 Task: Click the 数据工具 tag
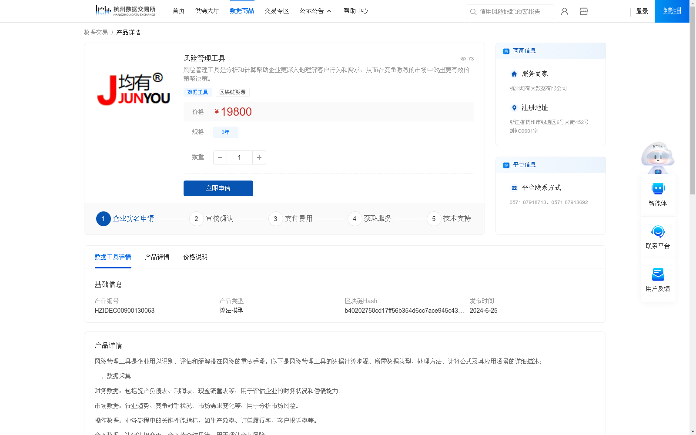(197, 92)
